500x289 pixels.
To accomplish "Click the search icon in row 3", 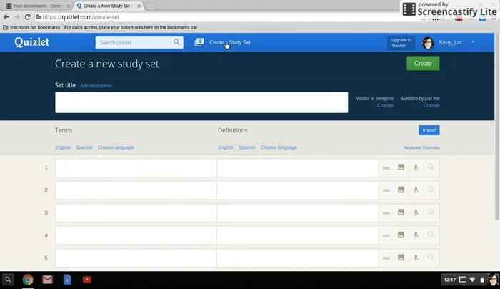I will pyautogui.click(x=431, y=212).
